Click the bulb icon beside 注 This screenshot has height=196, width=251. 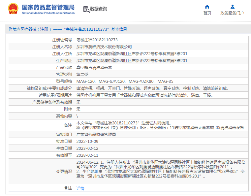[66, 188]
